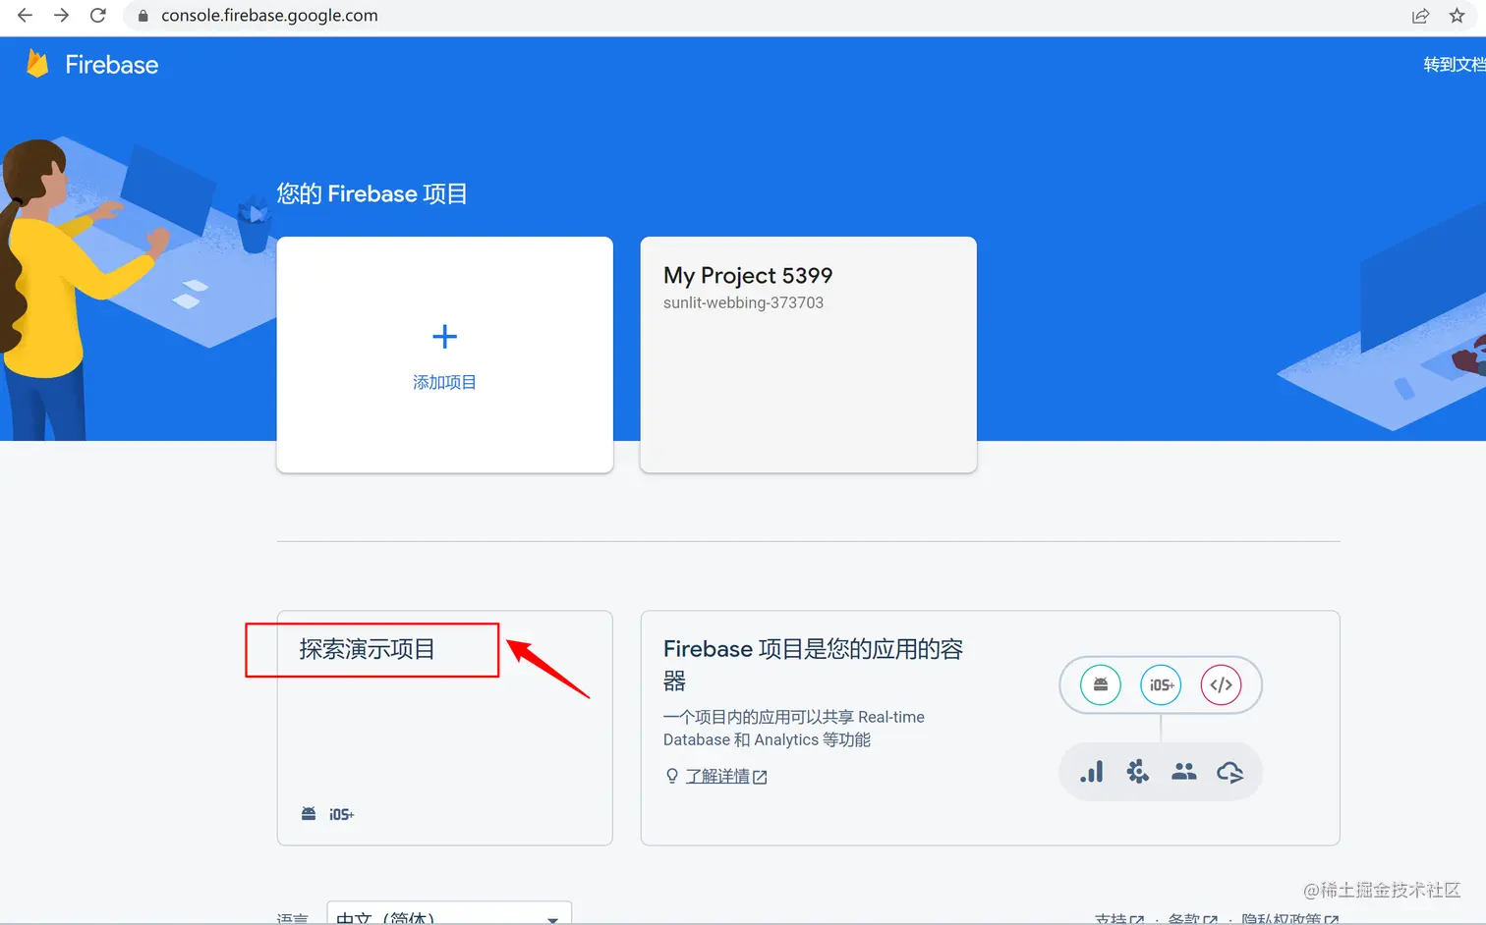Open My Project 5399 card

pos(808,354)
